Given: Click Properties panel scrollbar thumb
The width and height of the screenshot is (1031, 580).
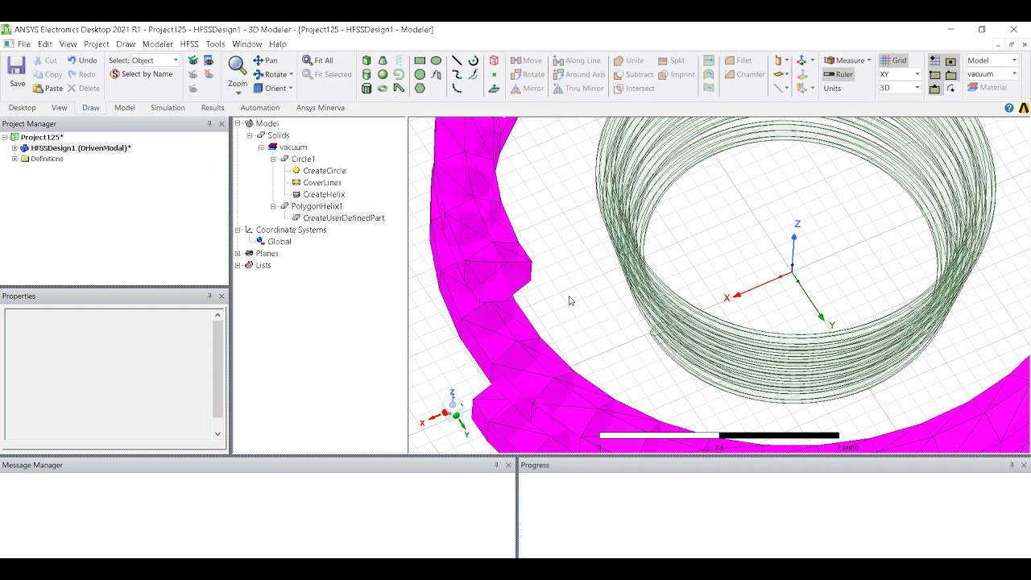Looking at the screenshot, I should tap(217, 370).
